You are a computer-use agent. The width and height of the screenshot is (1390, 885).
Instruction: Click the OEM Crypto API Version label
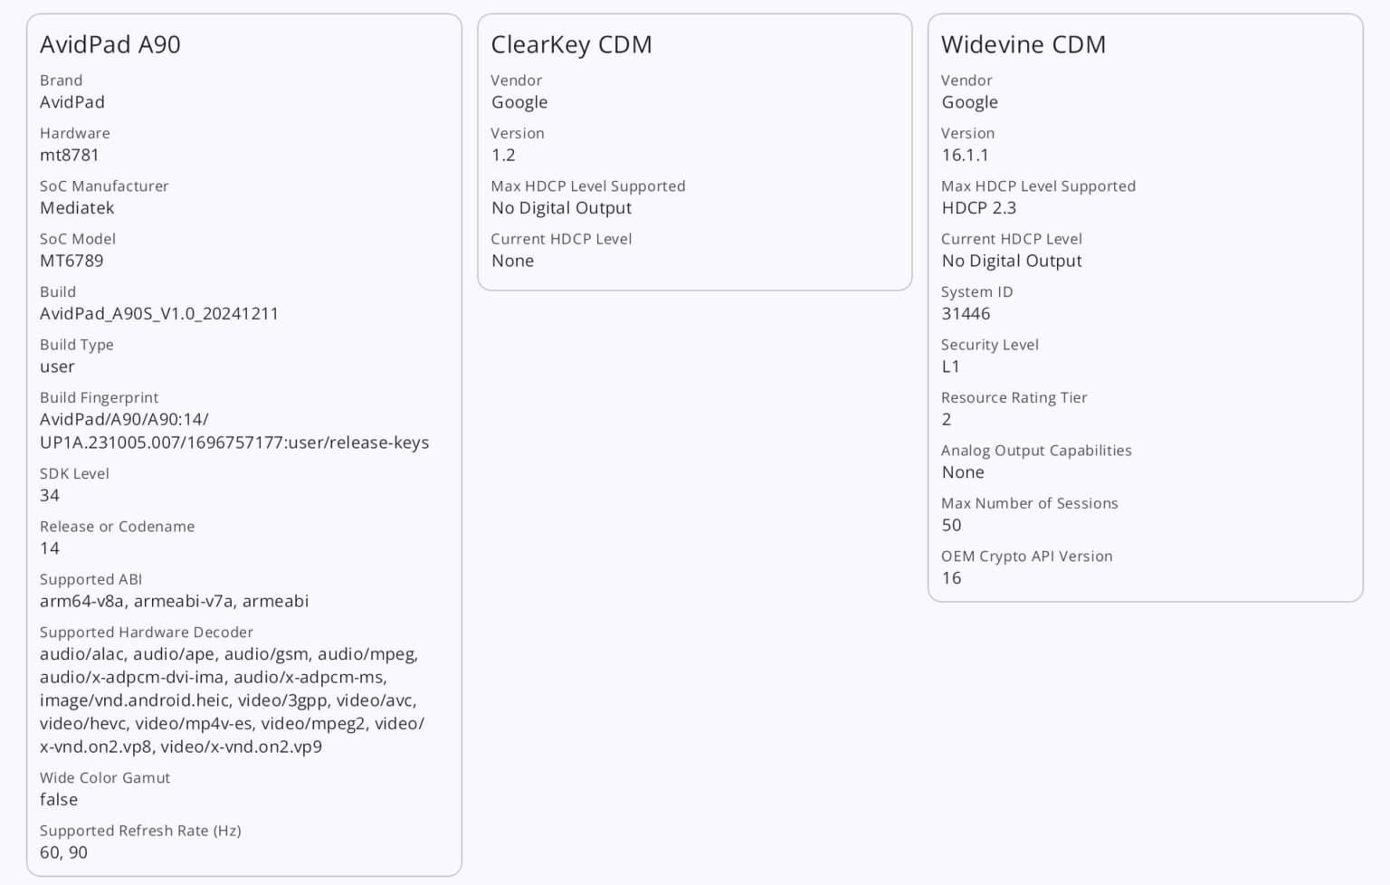click(1026, 556)
